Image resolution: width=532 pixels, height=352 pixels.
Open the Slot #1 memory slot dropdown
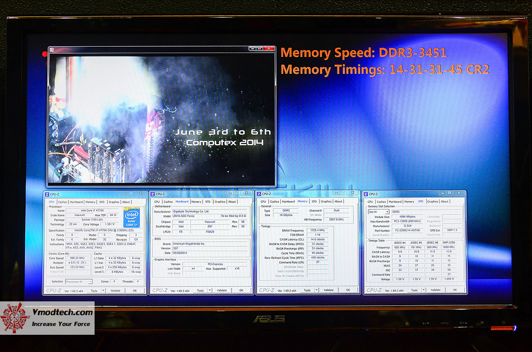(x=378, y=211)
